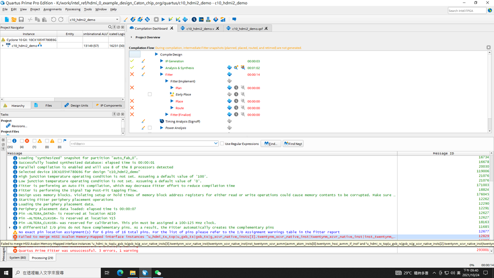Open Microsoft Edge from the taskbar
The image size is (494, 278).
120,273
